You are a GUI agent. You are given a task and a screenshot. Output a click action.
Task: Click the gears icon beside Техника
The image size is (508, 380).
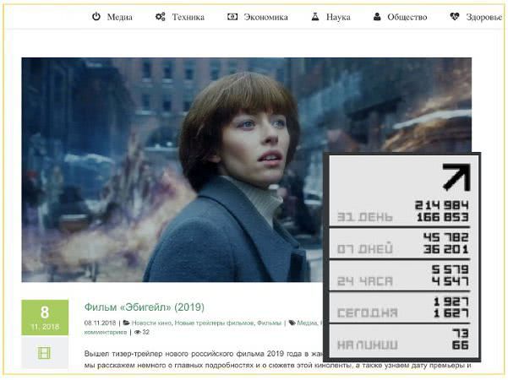coord(160,16)
